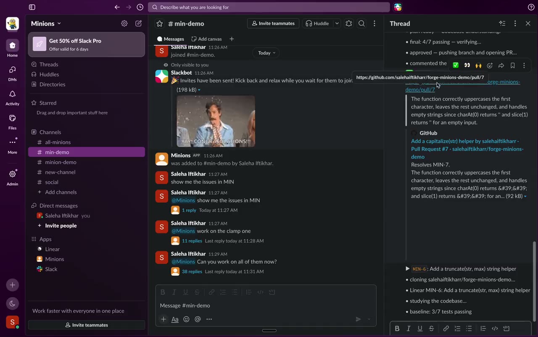This screenshot has width=538, height=337.
Task: Forward the hovered thread message
Action: coord(501,66)
